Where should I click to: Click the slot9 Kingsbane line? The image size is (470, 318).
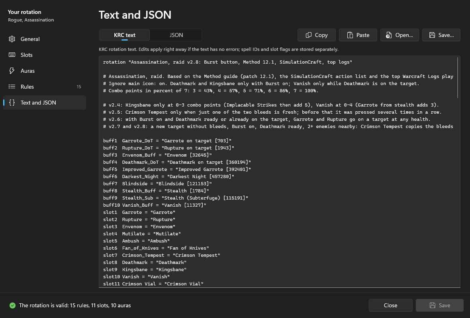(145, 270)
